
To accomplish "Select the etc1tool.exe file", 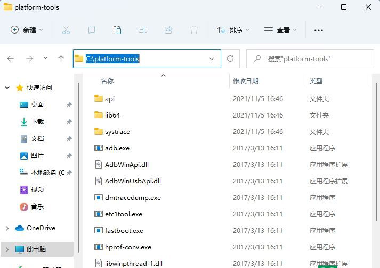I will (124, 214).
